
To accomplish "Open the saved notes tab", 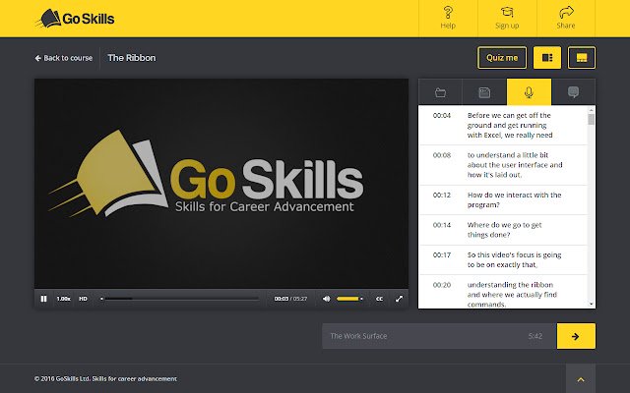I will click(x=484, y=92).
